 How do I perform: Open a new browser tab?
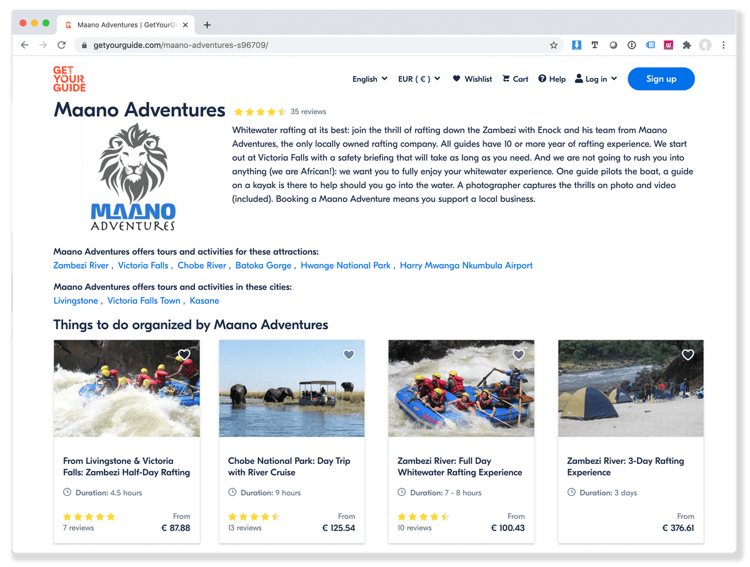tap(207, 25)
